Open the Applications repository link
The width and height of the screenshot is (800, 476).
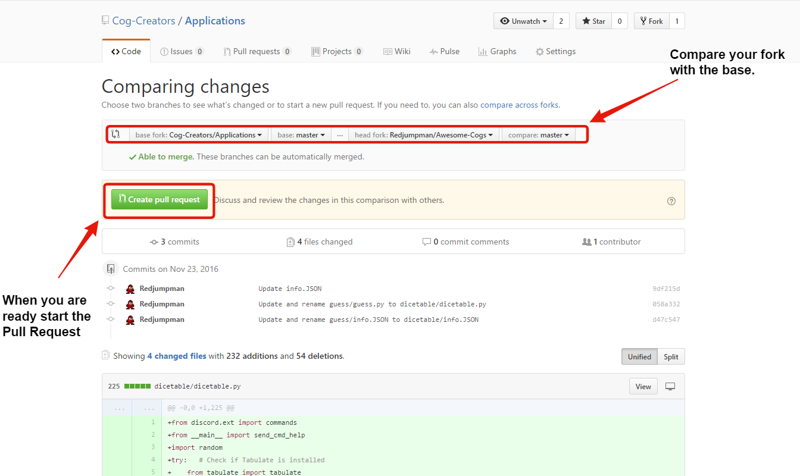(215, 21)
